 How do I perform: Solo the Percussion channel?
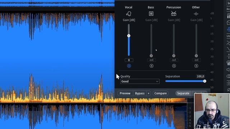click(x=174, y=66)
